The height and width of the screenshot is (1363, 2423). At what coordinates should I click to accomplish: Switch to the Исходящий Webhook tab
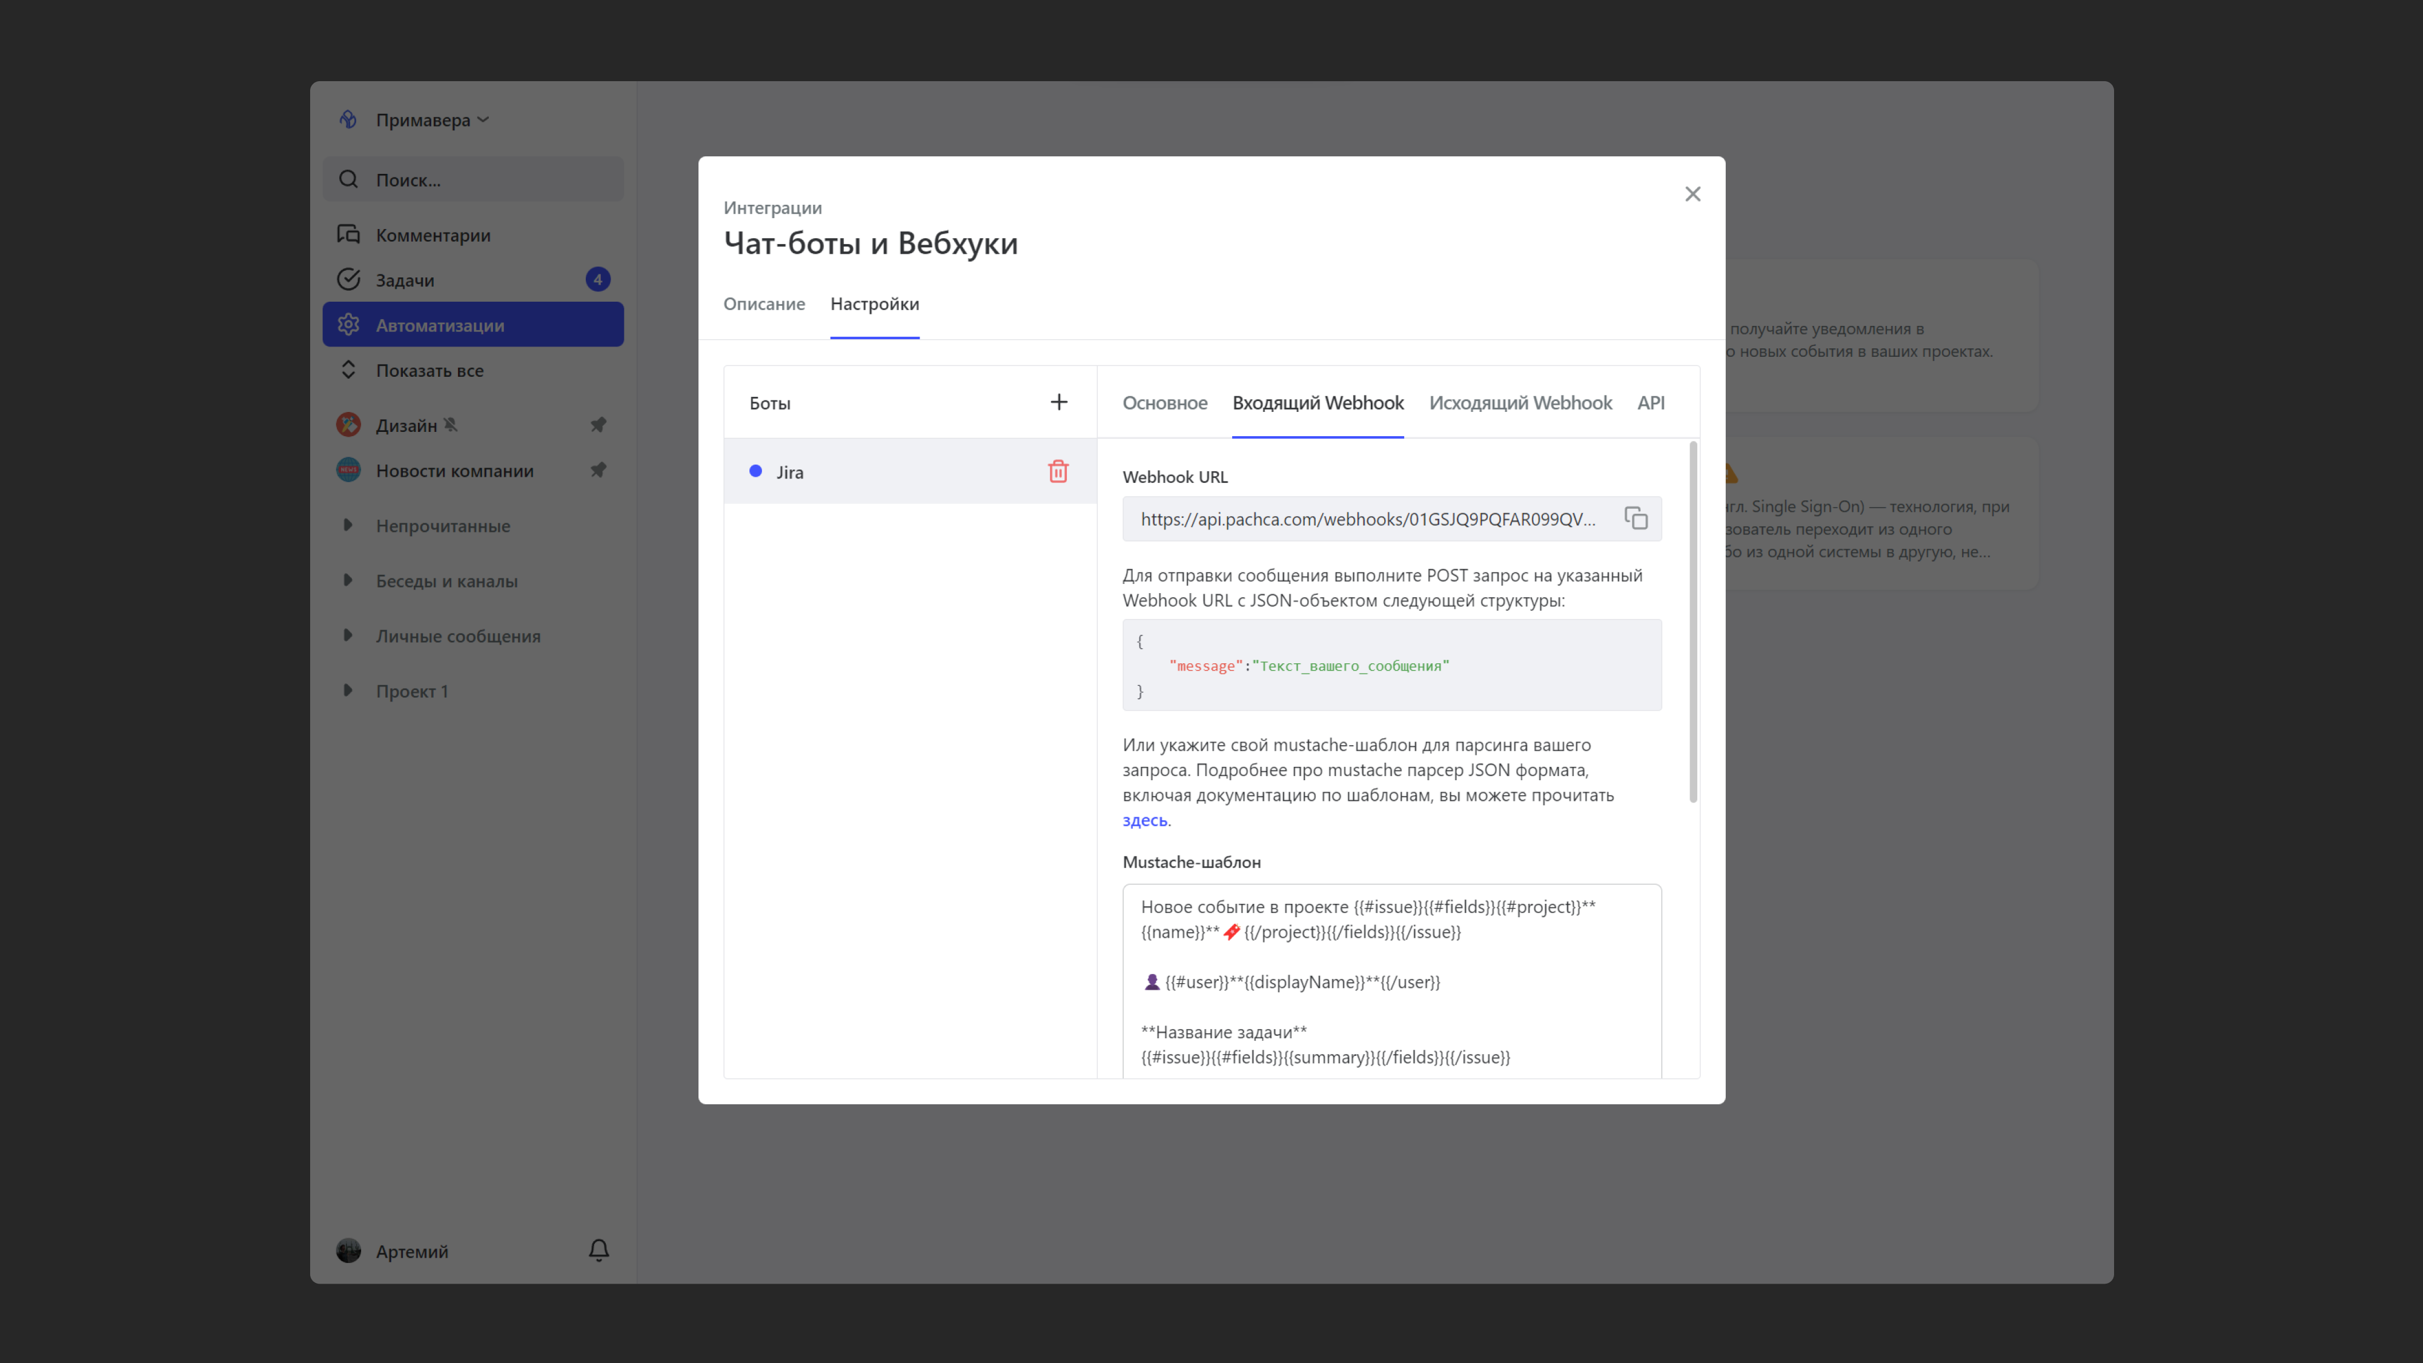(1520, 403)
